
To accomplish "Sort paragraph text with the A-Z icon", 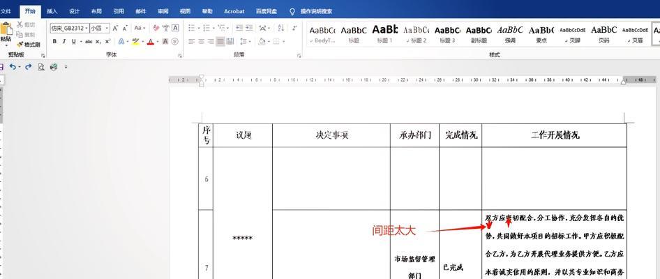I will 281,28.
